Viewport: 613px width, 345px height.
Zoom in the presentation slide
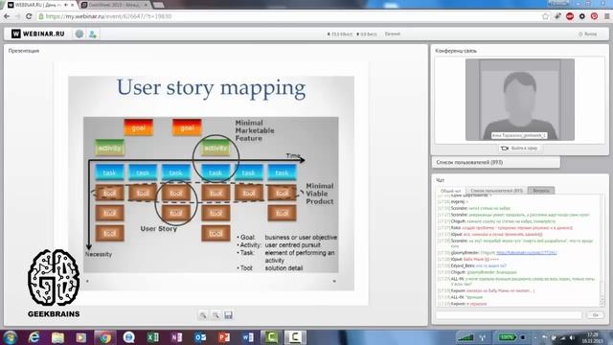point(202,315)
